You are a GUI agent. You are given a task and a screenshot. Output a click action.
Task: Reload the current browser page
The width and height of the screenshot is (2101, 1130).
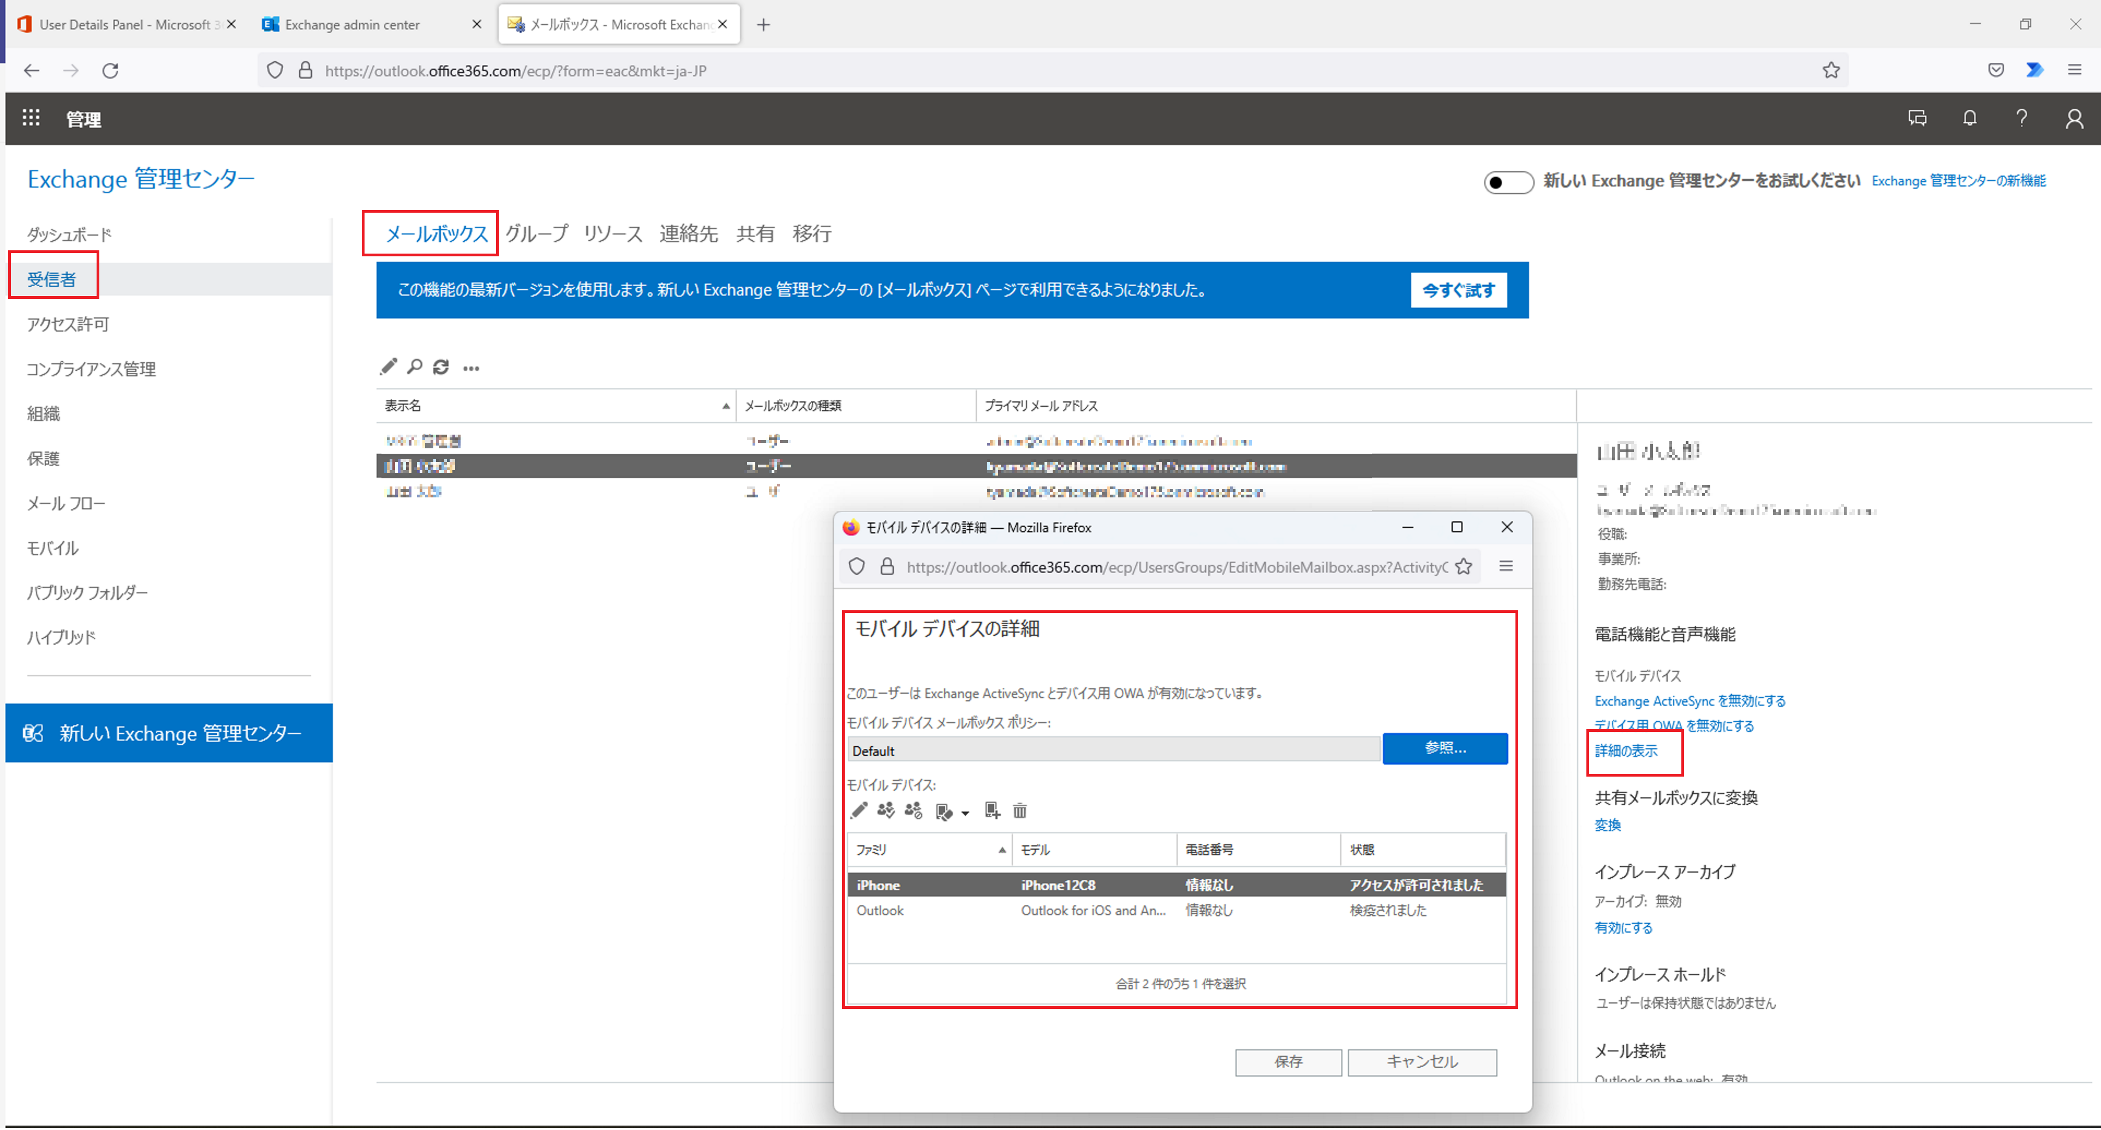110,70
